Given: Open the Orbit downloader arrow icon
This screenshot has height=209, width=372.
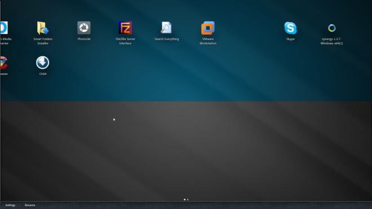Looking at the screenshot, I should pyautogui.click(x=43, y=63).
